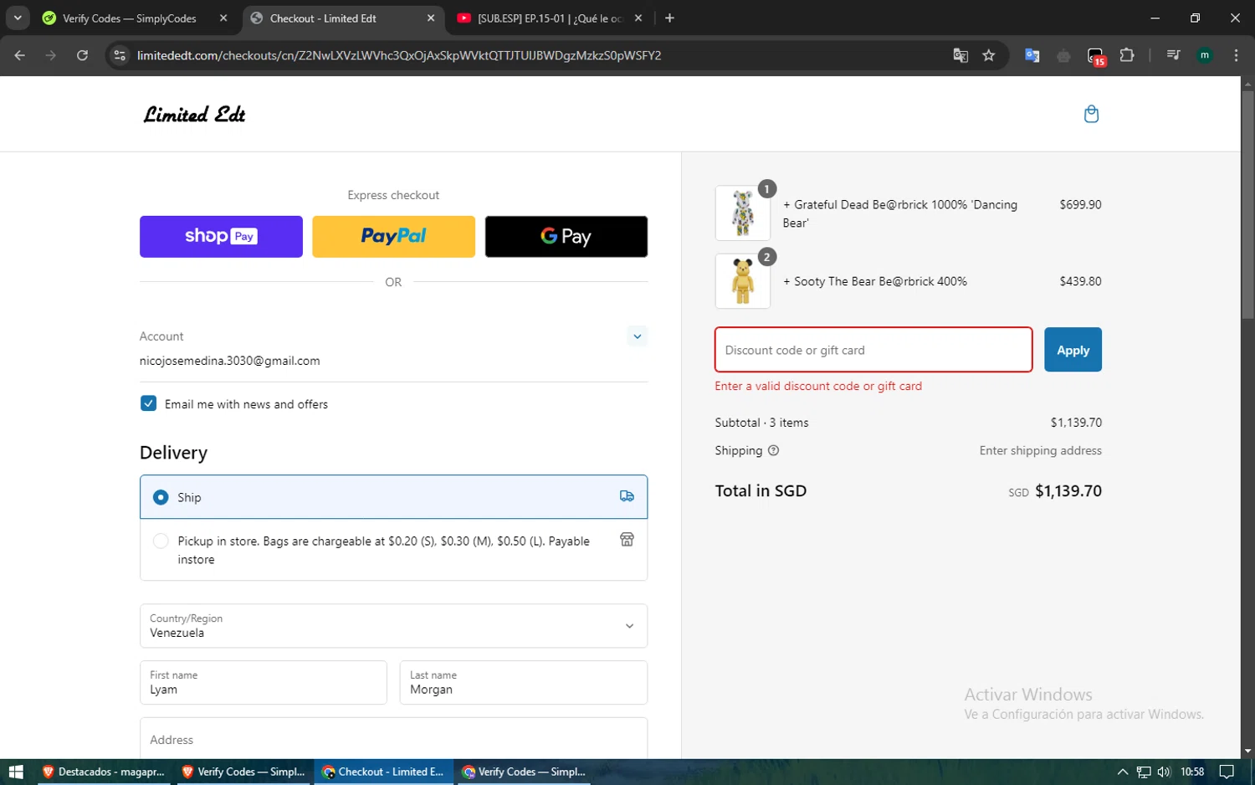Click Shipping info question mark icon
The height and width of the screenshot is (785, 1255).
(x=774, y=450)
